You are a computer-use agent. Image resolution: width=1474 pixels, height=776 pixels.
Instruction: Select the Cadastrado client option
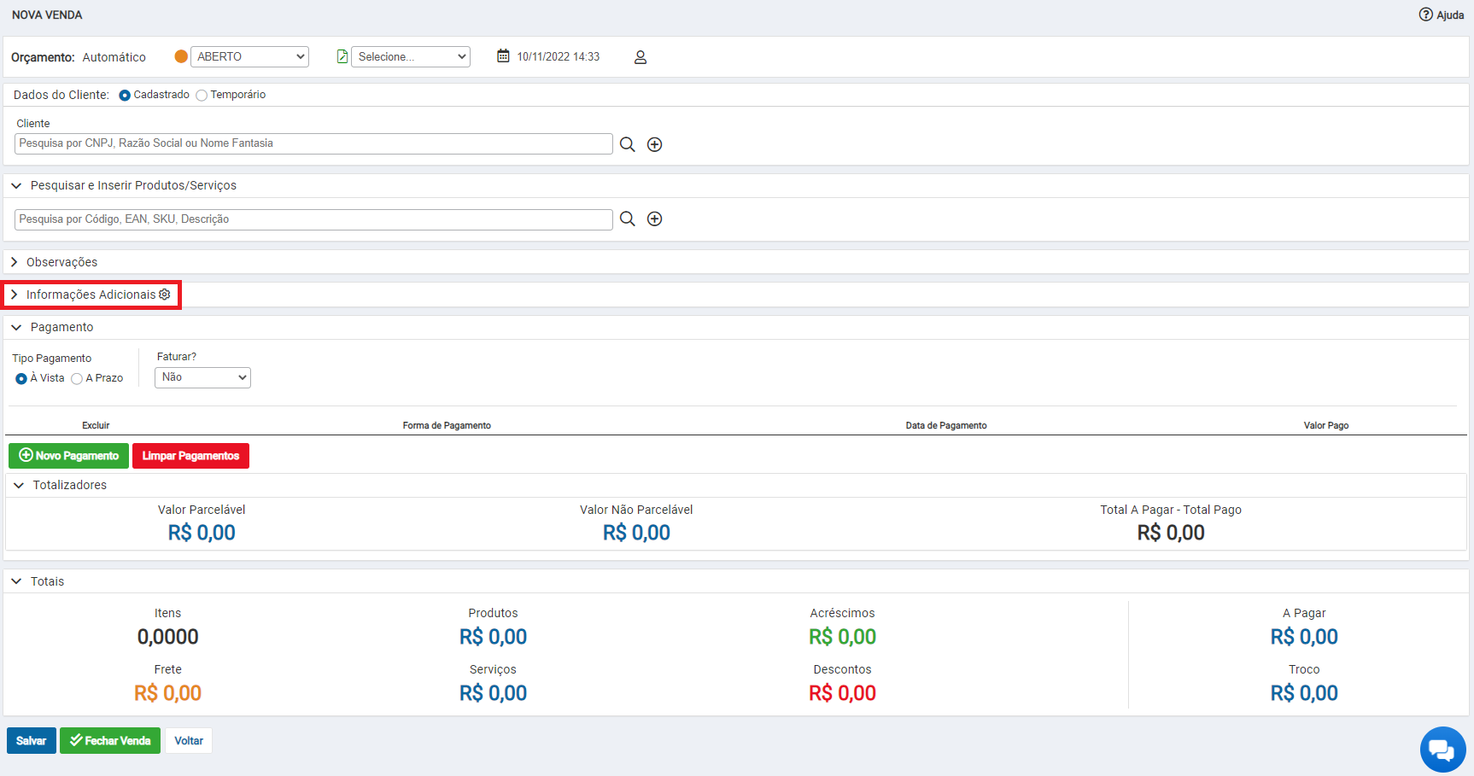(125, 95)
